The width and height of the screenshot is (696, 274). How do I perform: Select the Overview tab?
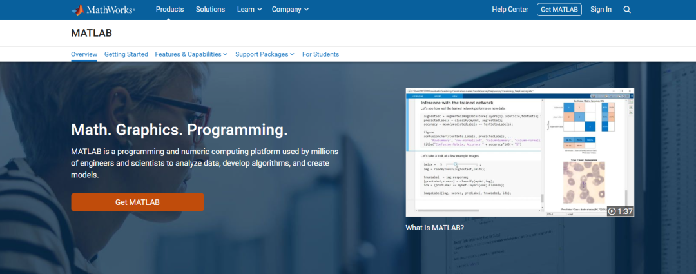click(84, 54)
